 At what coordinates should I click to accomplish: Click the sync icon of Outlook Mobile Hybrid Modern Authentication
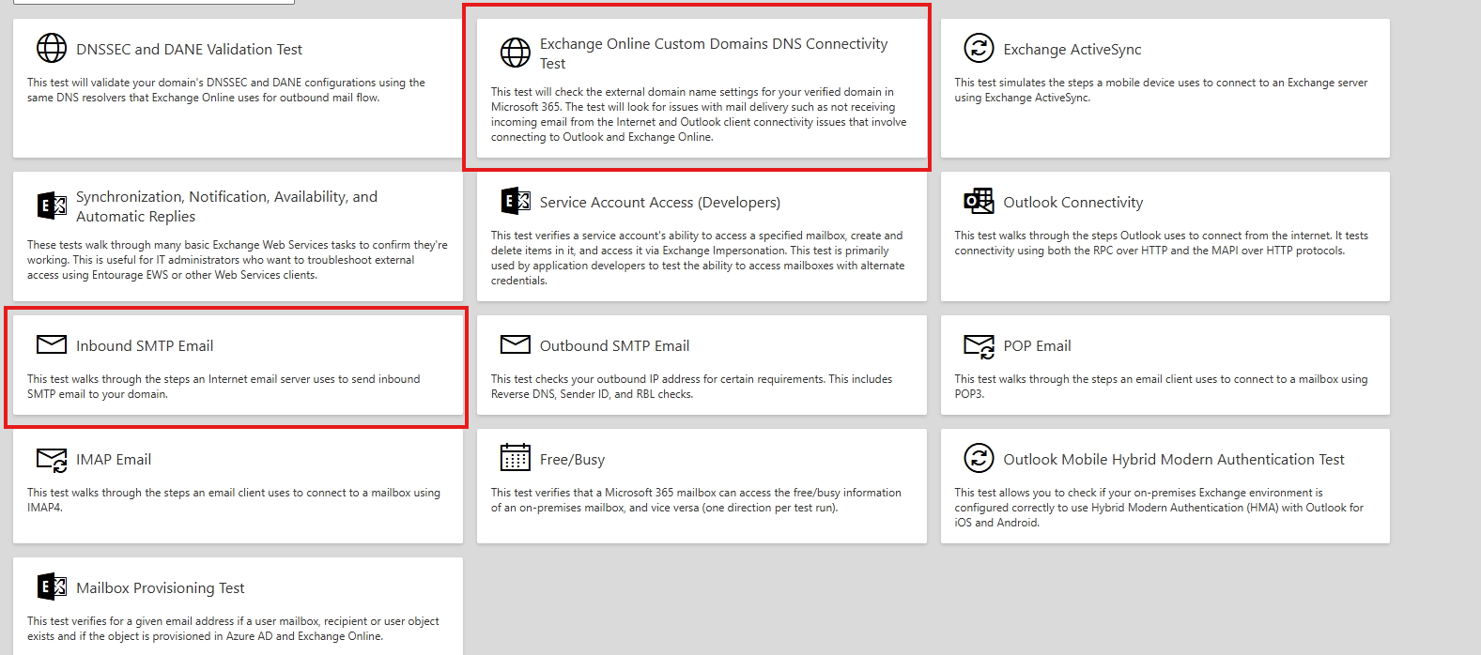[979, 458]
